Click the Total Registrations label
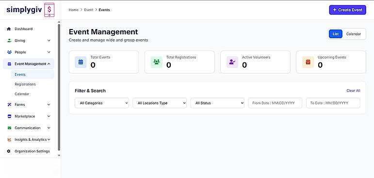 click(181, 58)
